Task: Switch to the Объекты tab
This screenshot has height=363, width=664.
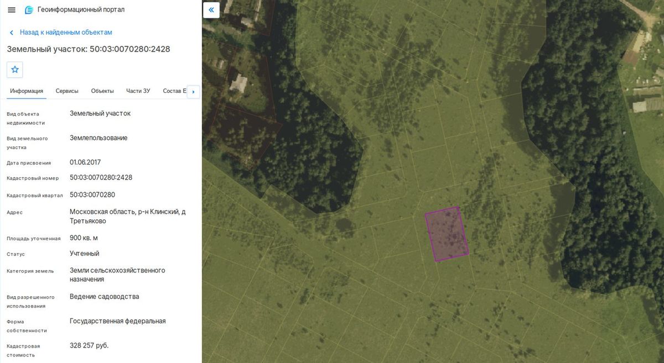Action: click(102, 91)
